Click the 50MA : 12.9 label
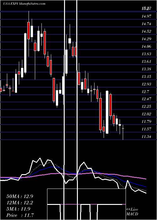Image resolution: width=157 pixels, height=220 pixels. 20,196
